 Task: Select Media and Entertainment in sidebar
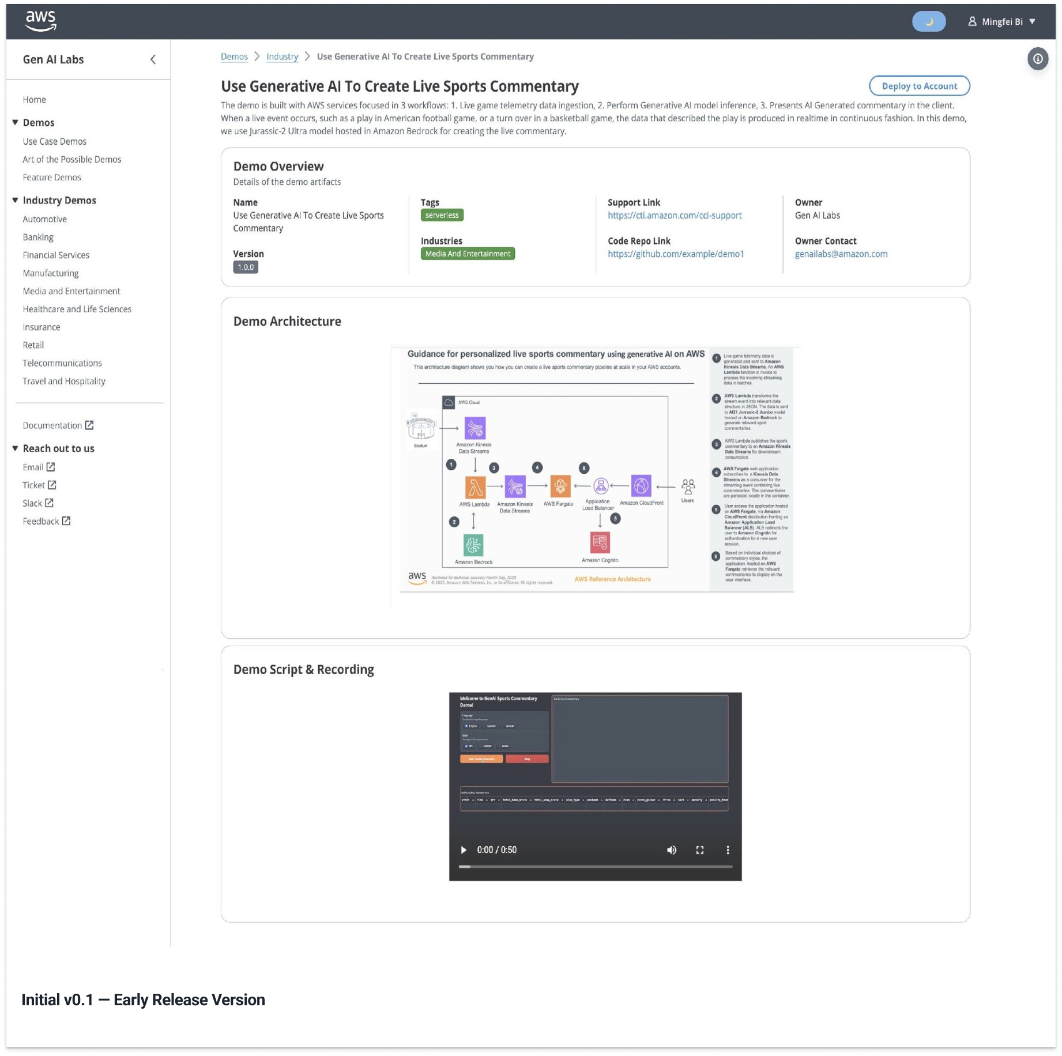click(x=71, y=291)
